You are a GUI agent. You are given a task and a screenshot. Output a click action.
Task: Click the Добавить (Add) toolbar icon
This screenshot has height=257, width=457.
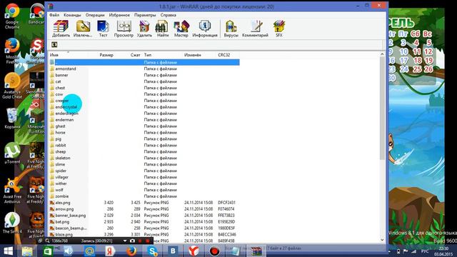(x=61, y=29)
